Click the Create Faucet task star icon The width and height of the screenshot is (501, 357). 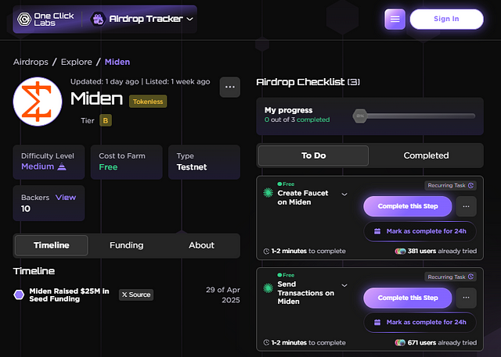coord(268,192)
